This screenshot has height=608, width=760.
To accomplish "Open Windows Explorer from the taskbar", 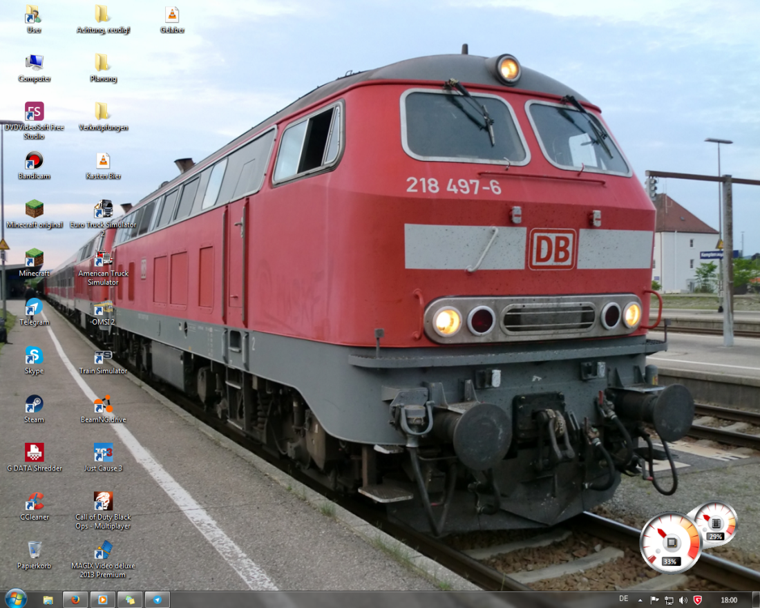I will click(x=48, y=600).
